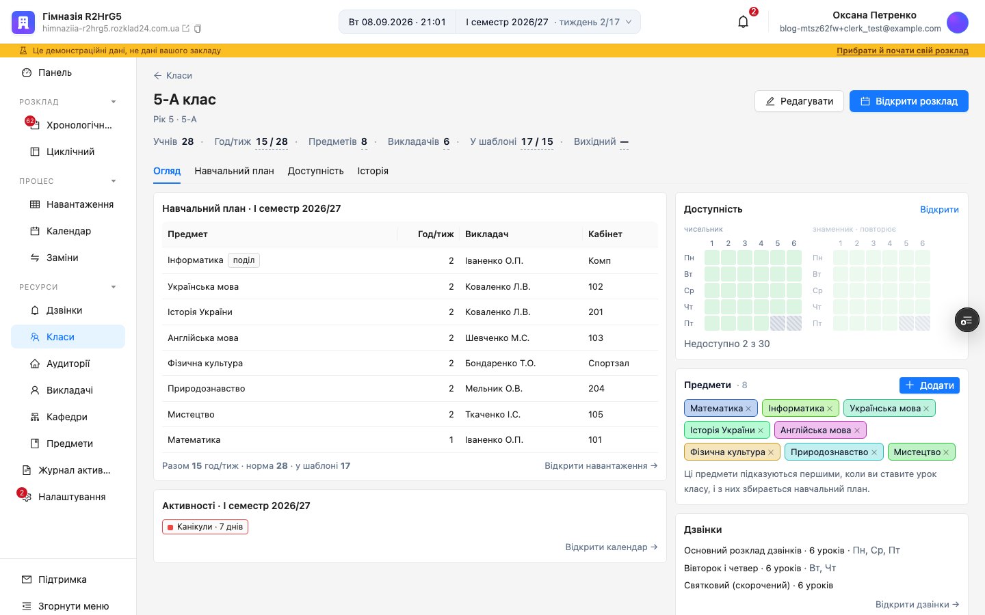Viewport: 985px width, 615px height.
Task: Collapse the Ресурси sidebar section
Action: click(x=114, y=287)
